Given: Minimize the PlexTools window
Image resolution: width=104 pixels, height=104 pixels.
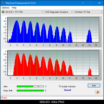Looking at the screenshot, I should 83,3.
